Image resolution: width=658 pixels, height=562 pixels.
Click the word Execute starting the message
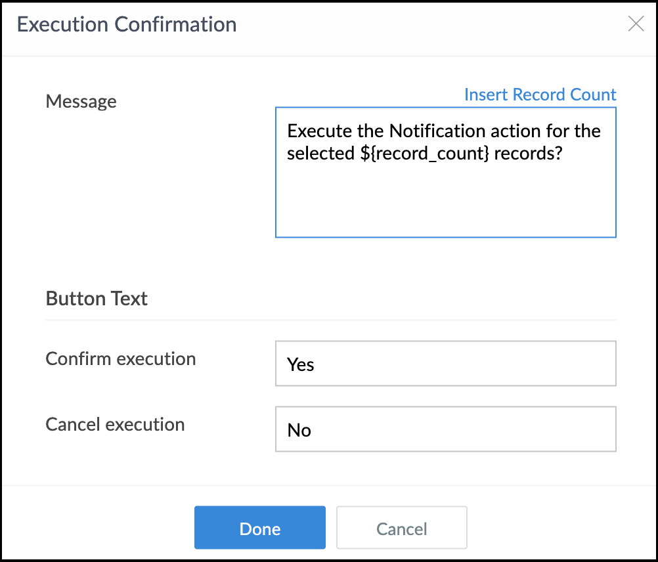click(315, 131)
